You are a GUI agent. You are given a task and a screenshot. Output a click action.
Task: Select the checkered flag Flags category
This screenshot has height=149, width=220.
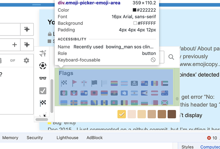(43, 103)
